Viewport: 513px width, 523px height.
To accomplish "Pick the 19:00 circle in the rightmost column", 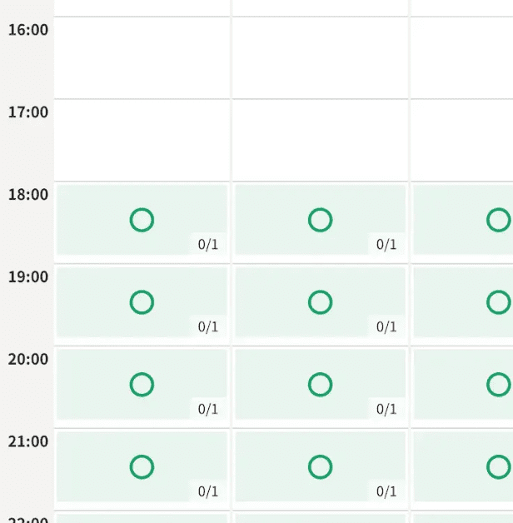I will tap(499, 302).
